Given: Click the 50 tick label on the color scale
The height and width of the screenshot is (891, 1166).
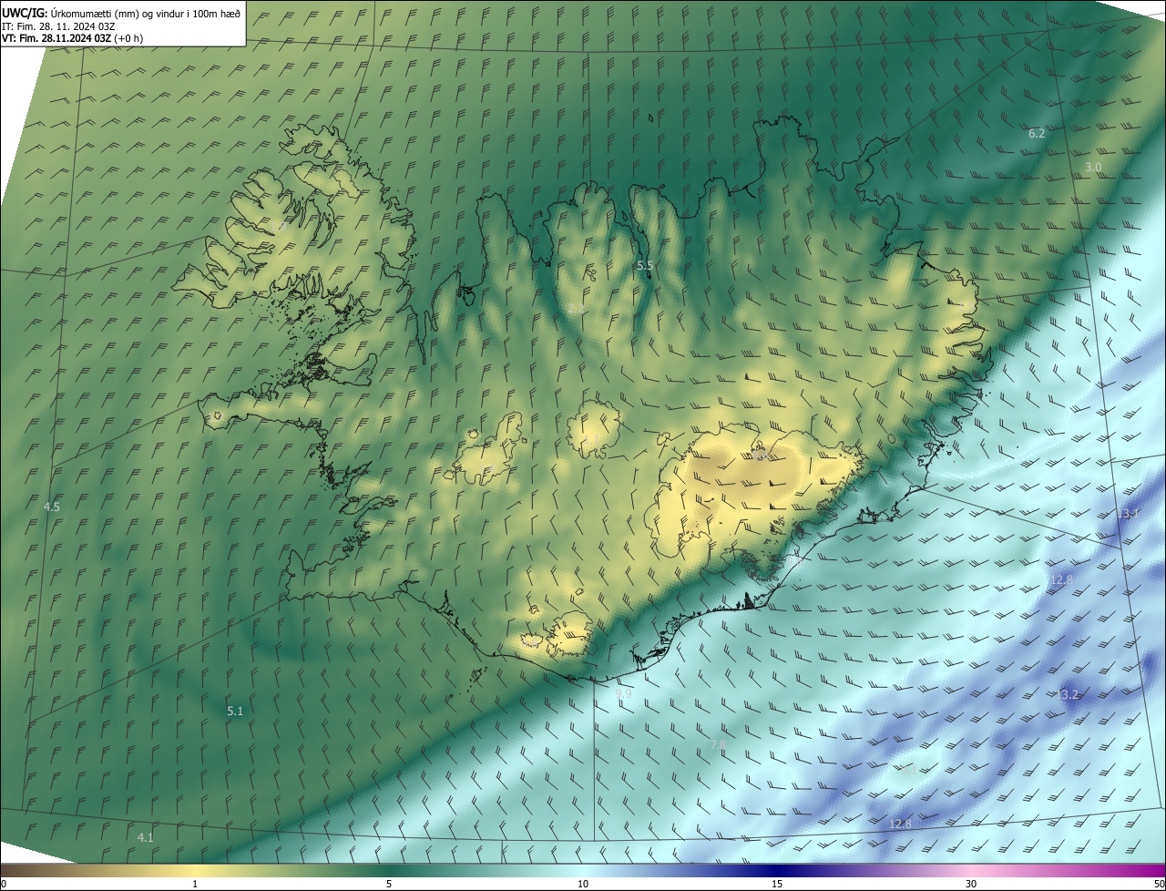Looking at the screenshot, I should [x=1159, y=884].
